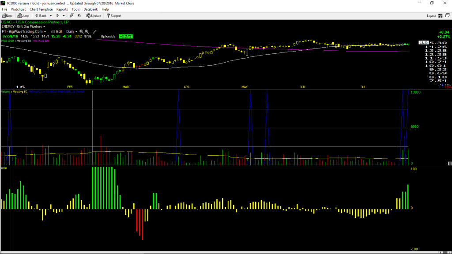Click the Optionable label
Viewport: 452px width, 254px height.
click(108, 37)
